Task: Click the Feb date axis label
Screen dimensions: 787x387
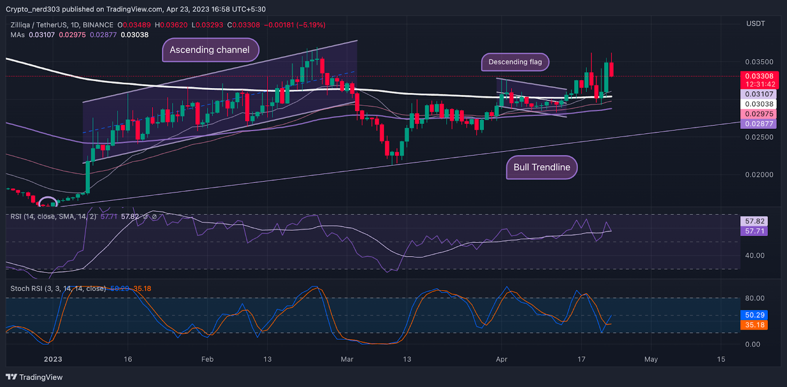Action: pyautogui.click(x=208, y=359)
